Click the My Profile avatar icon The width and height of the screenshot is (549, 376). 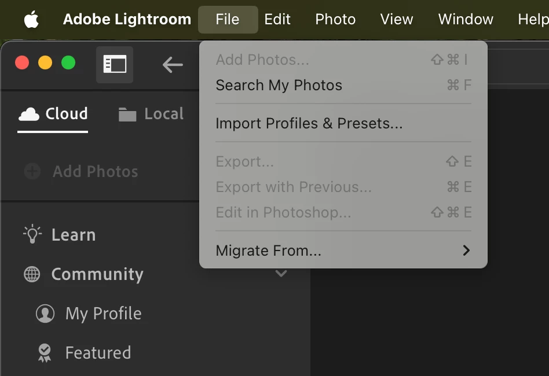point(45,314)
